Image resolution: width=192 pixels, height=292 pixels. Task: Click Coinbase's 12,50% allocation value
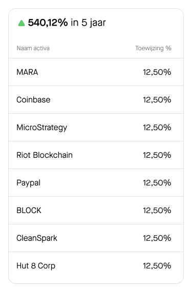157,100
